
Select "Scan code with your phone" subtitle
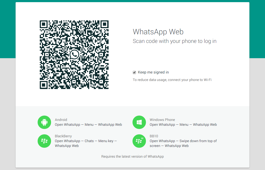(x=174, y=41)
